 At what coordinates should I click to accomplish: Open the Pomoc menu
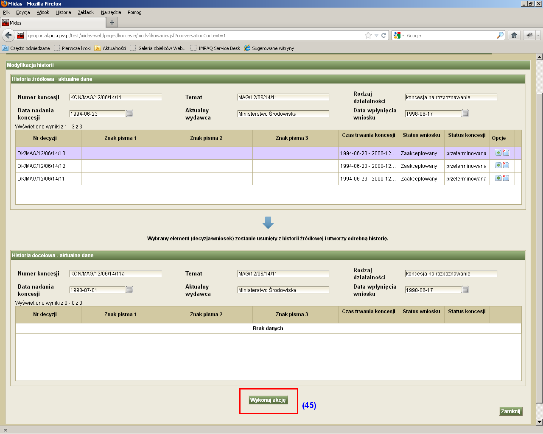click(134, 12)
